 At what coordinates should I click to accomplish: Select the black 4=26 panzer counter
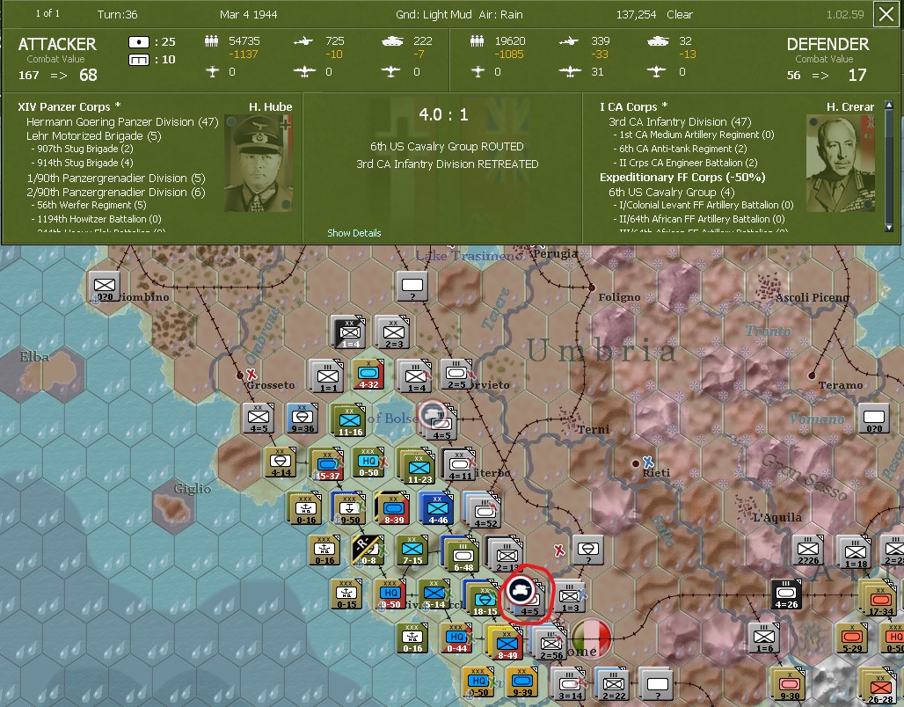(786, 594)
